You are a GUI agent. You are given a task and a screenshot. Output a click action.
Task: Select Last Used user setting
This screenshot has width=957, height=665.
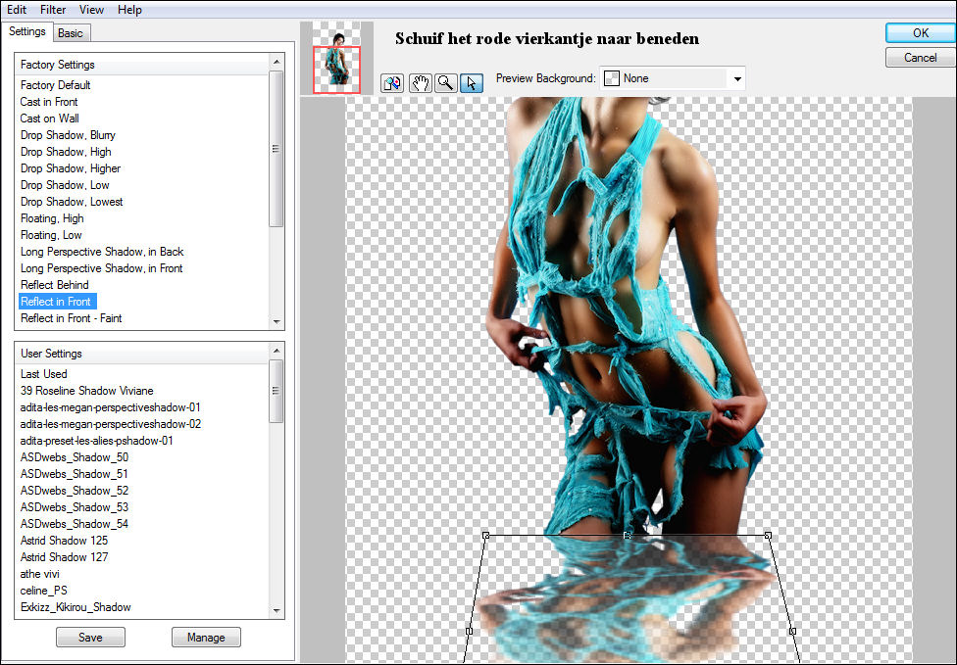pos(43,374)
